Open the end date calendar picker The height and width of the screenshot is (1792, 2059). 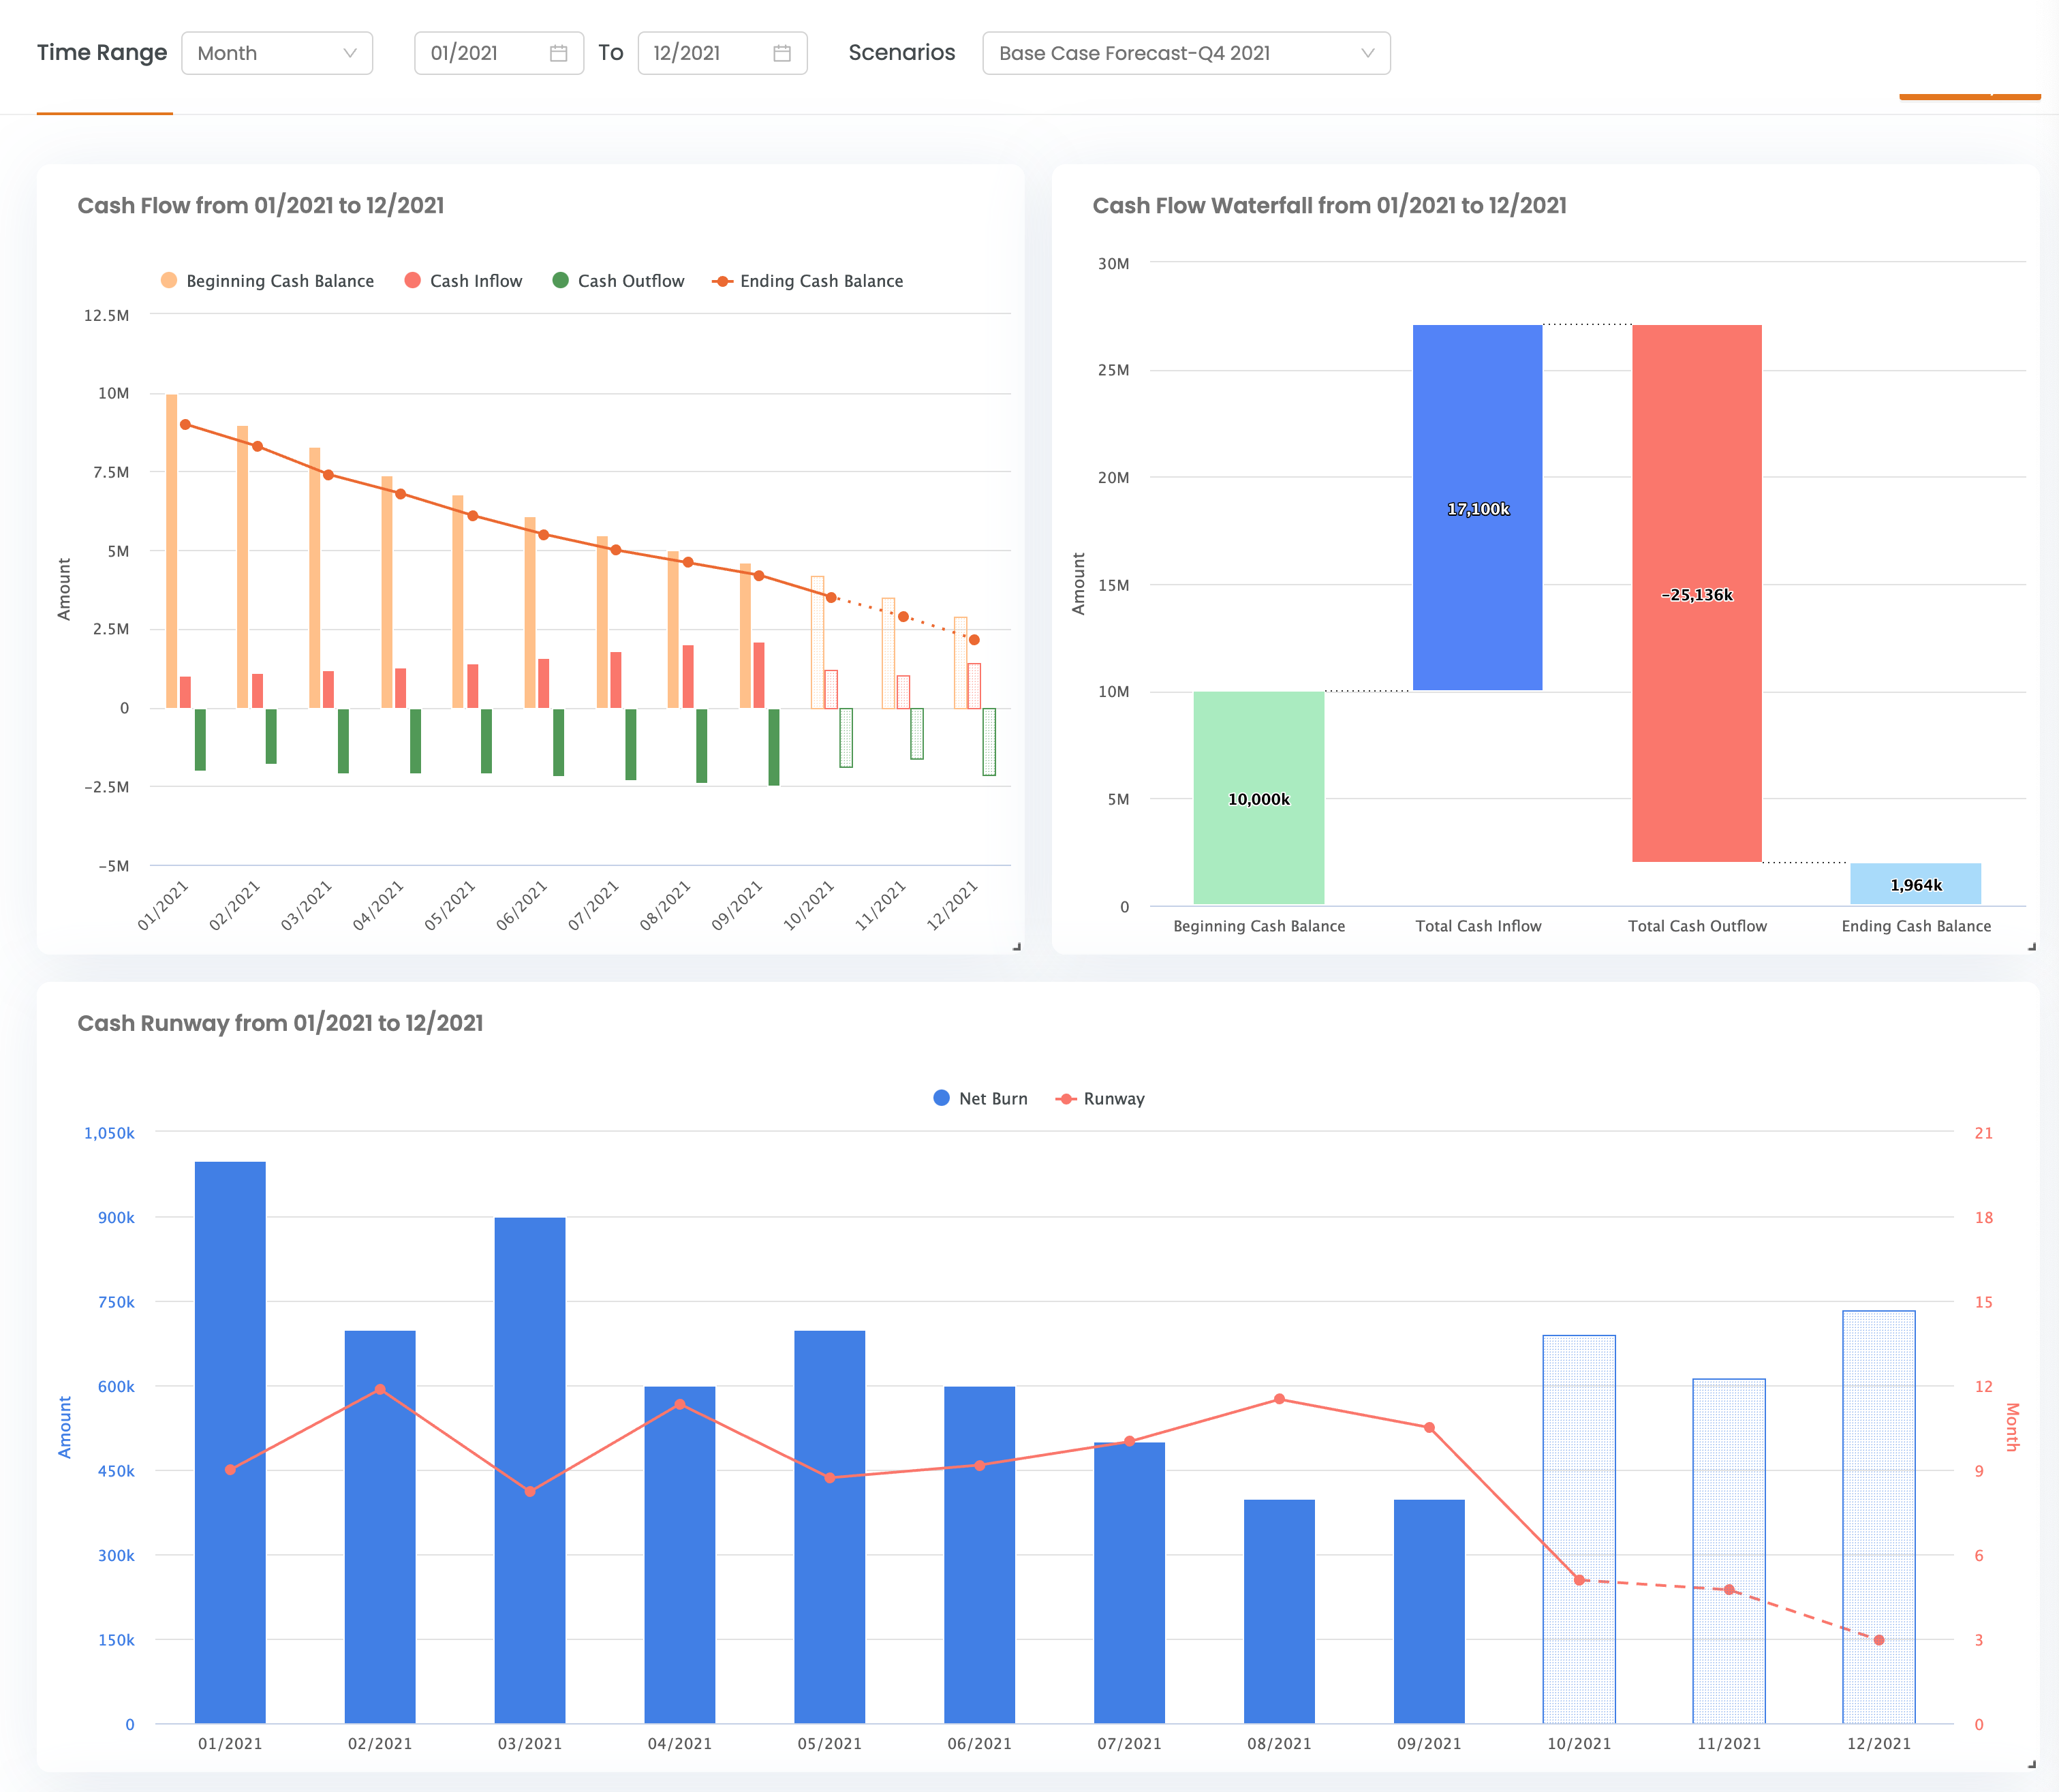point(783,53)
